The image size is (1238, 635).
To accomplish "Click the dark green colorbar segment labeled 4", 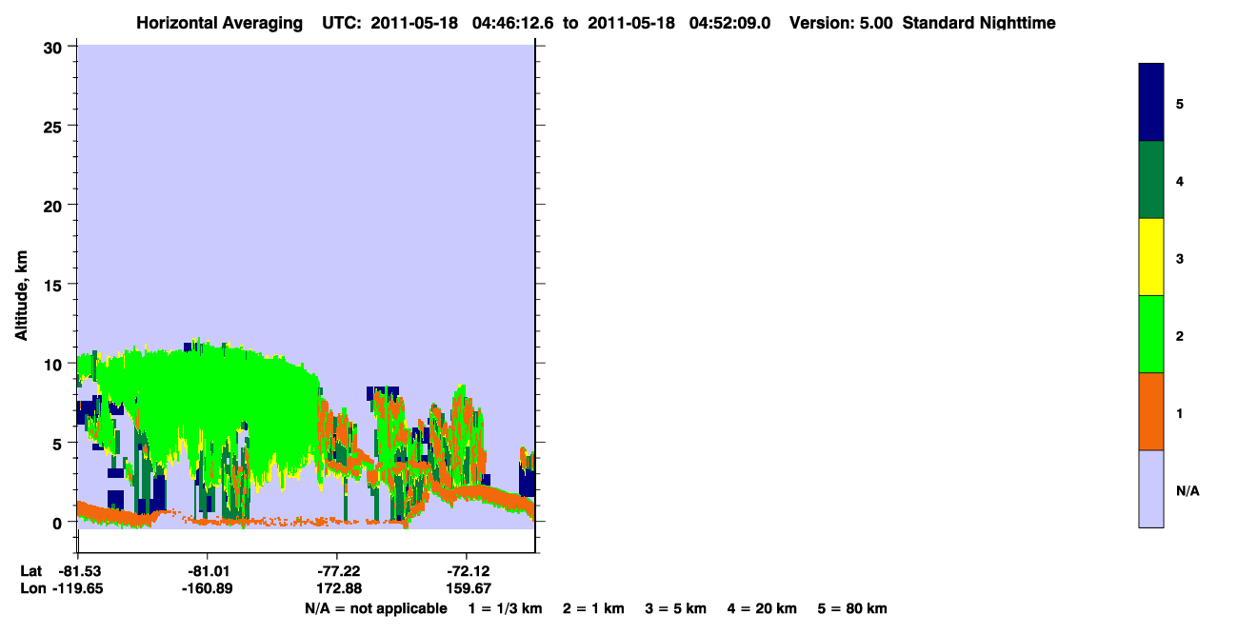I will 1151,180.
